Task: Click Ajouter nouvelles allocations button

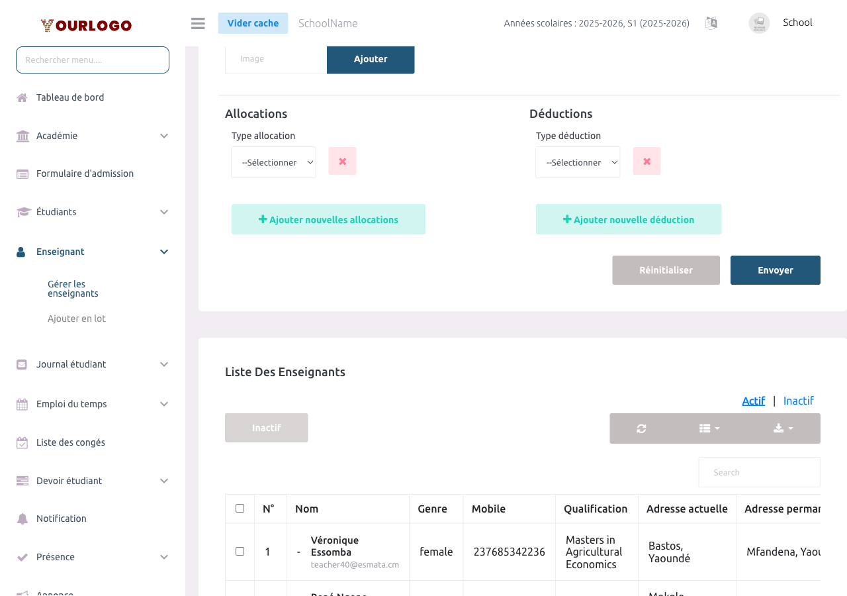Action: 328,219
